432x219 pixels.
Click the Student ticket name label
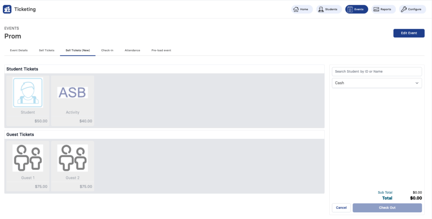[28, 113]
